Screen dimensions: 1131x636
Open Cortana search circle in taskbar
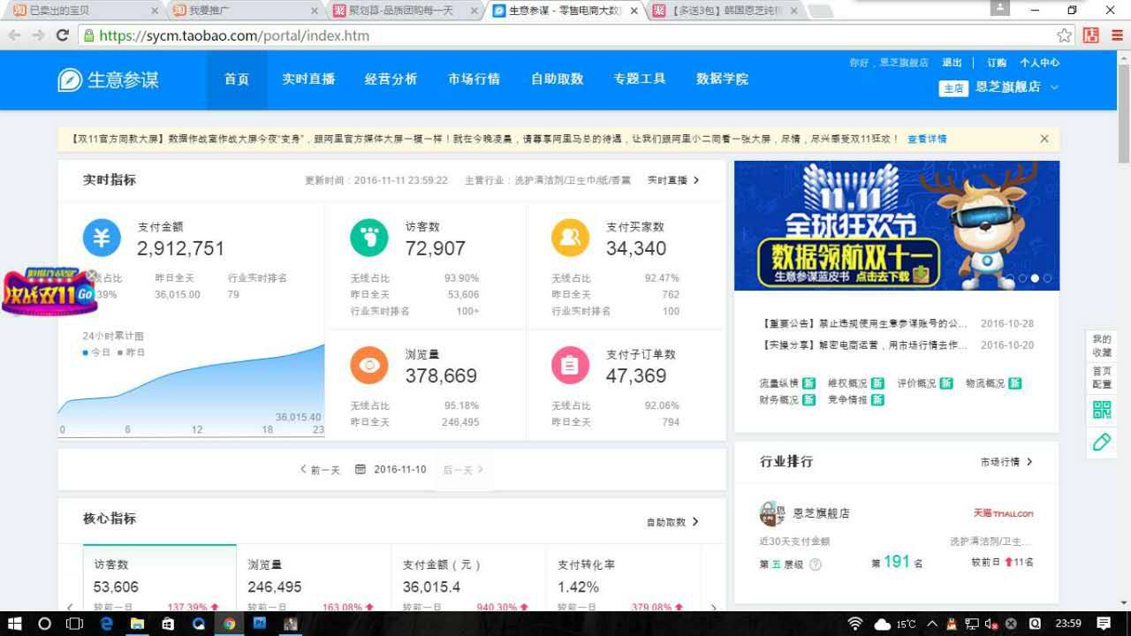click(45, 624)
